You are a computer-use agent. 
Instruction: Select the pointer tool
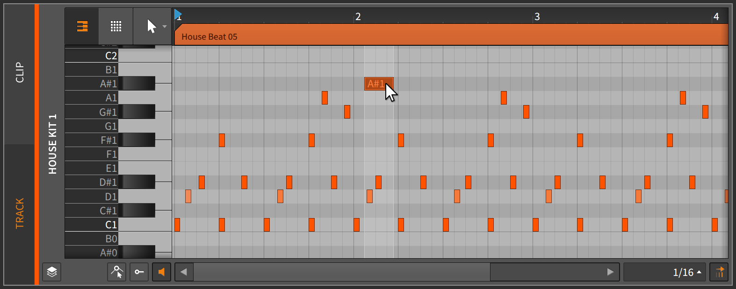(x=151, y=26)
